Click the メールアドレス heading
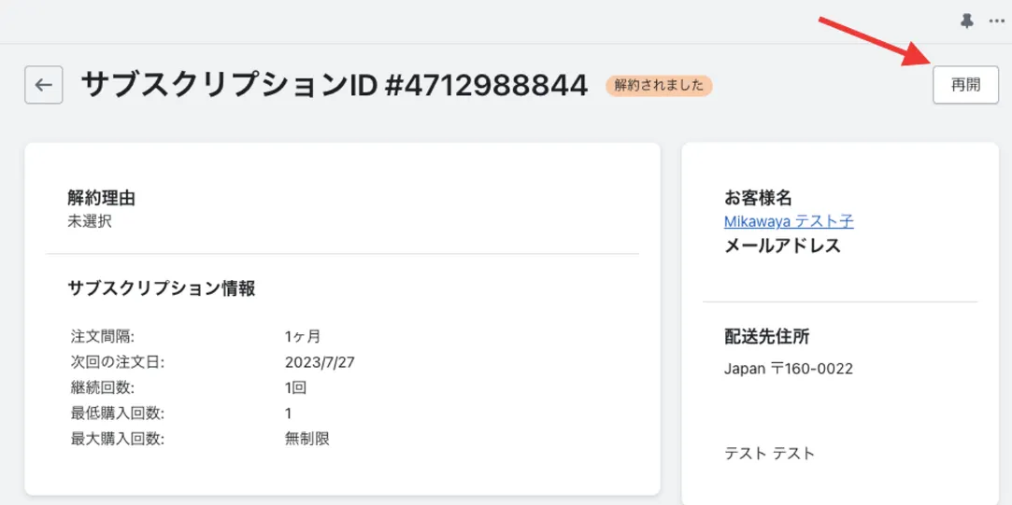Image resolution: width=1012 pixels, height=505 pixels. 782,245
